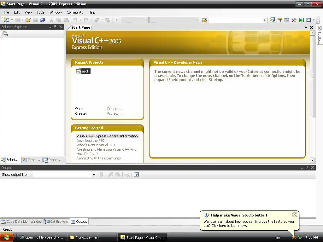The image size is (323, 242).
Task: Switch to the Class View tab
Action: 32,160
